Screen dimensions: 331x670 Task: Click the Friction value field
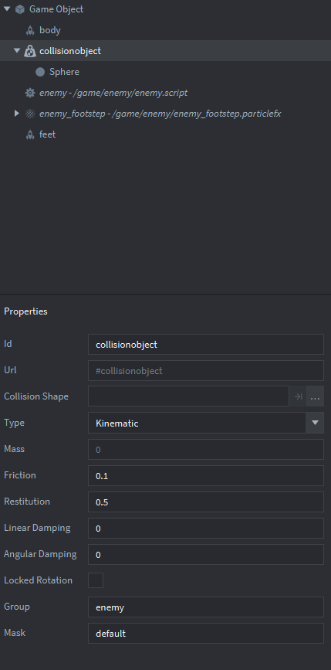[x=206, y=475]
